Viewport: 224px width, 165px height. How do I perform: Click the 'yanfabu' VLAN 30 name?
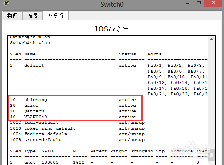tap(34, 111)
